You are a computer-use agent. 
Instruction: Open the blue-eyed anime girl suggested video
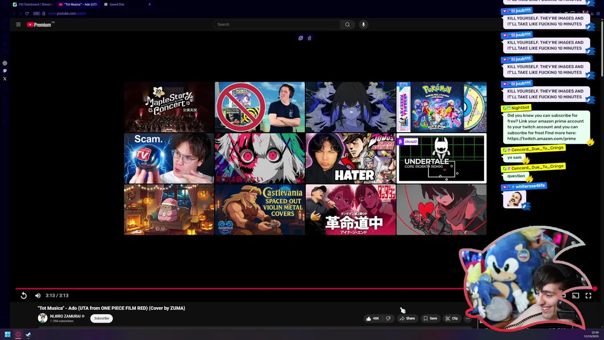351,107
